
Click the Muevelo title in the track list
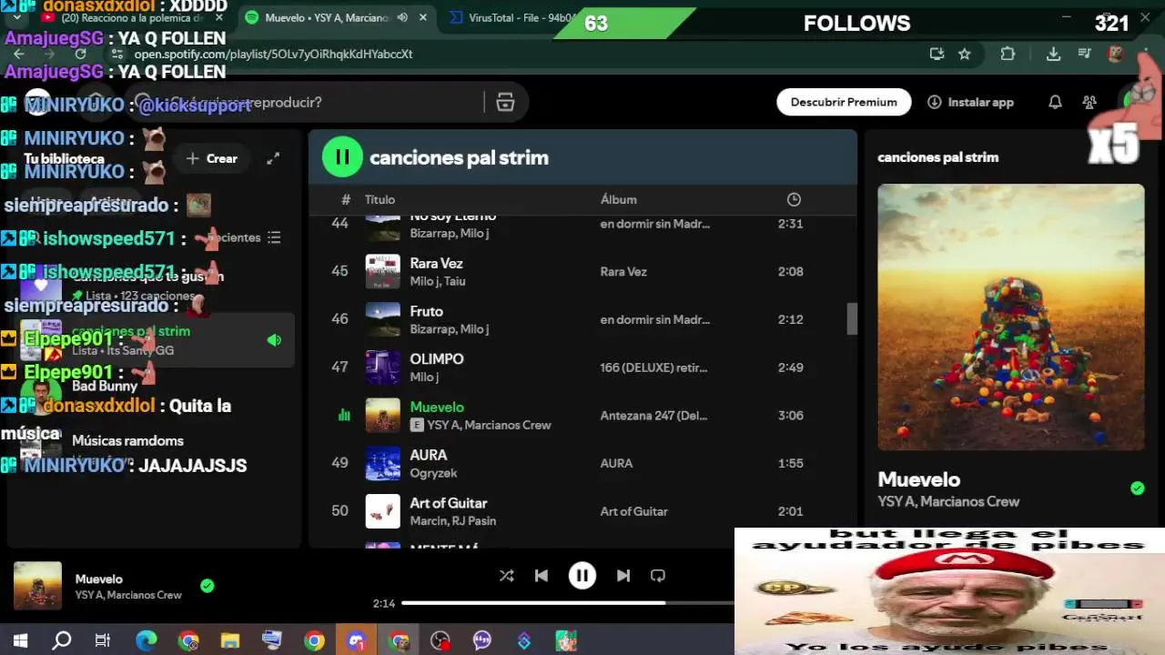coord(437,407)
